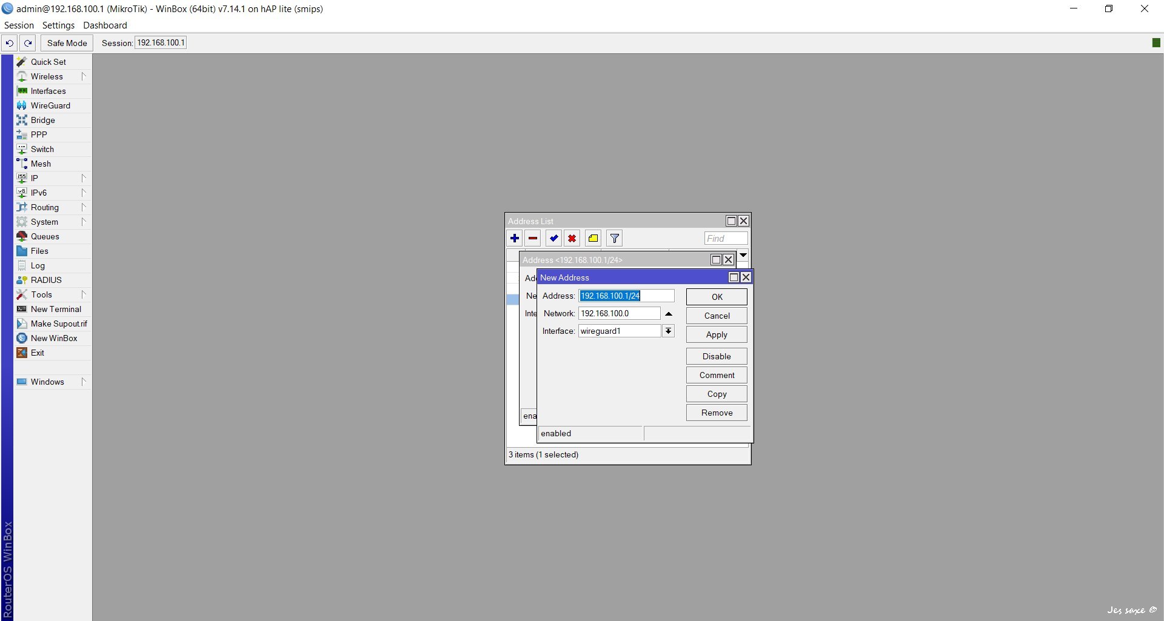1164x621 pixels.
Task: Open the Switch section
Action: (42, 149)
